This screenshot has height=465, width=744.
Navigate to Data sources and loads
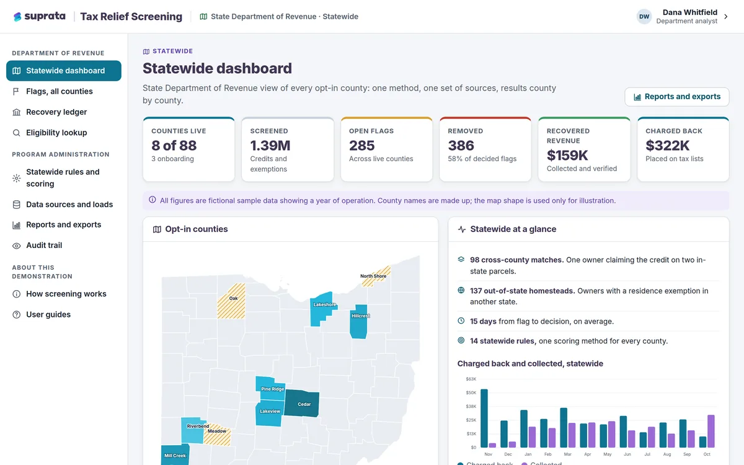coord(64,205)
